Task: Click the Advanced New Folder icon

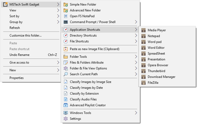Action: [66, 10]
